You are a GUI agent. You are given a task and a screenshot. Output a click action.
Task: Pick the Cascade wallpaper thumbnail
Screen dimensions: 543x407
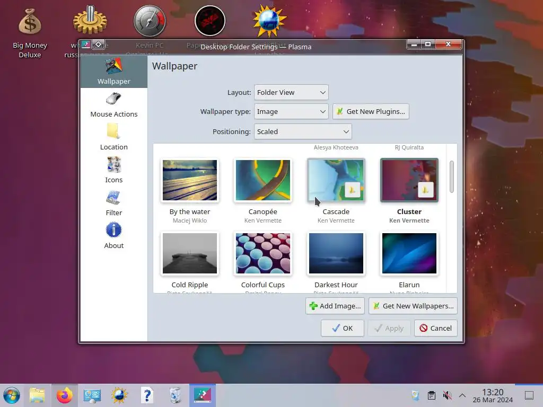[x=336, y=180]
